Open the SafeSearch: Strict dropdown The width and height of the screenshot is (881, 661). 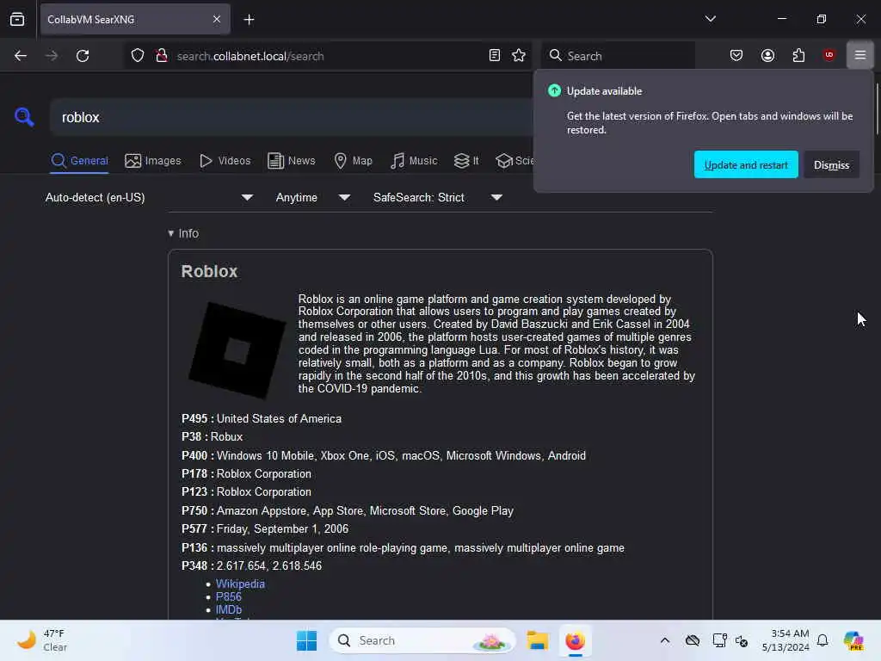click(438, 197)
